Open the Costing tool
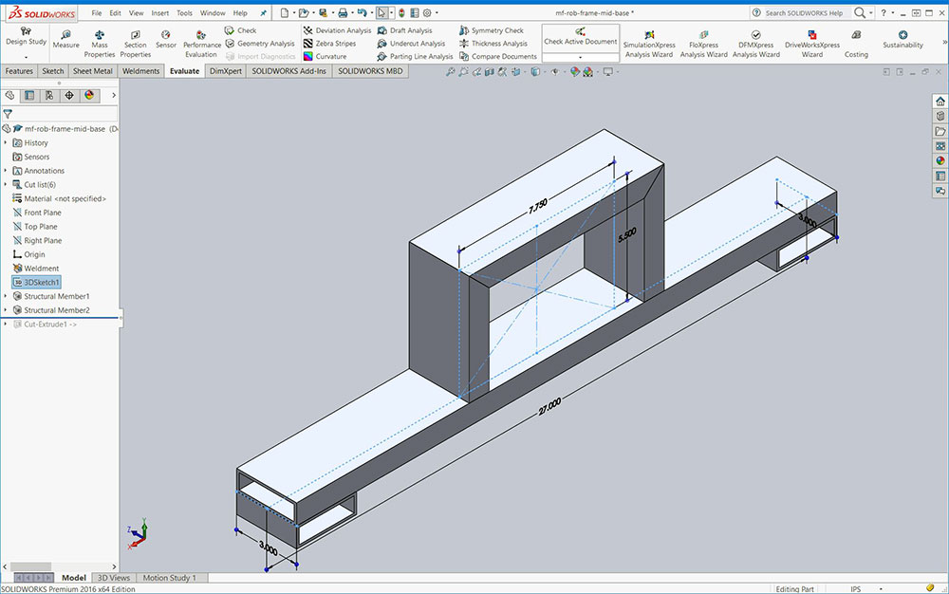Image resolution: width=949 pixels, height=594 pixels. click(x=856, y=42)
